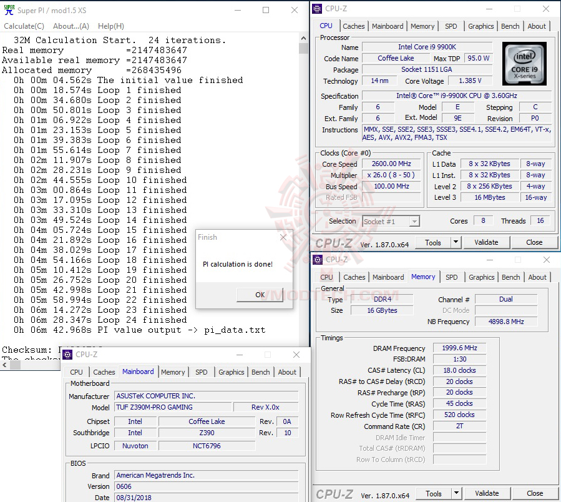Click the Super PI icon in the title bar
Screen dimensions: 561x502
tap(9, 9)
